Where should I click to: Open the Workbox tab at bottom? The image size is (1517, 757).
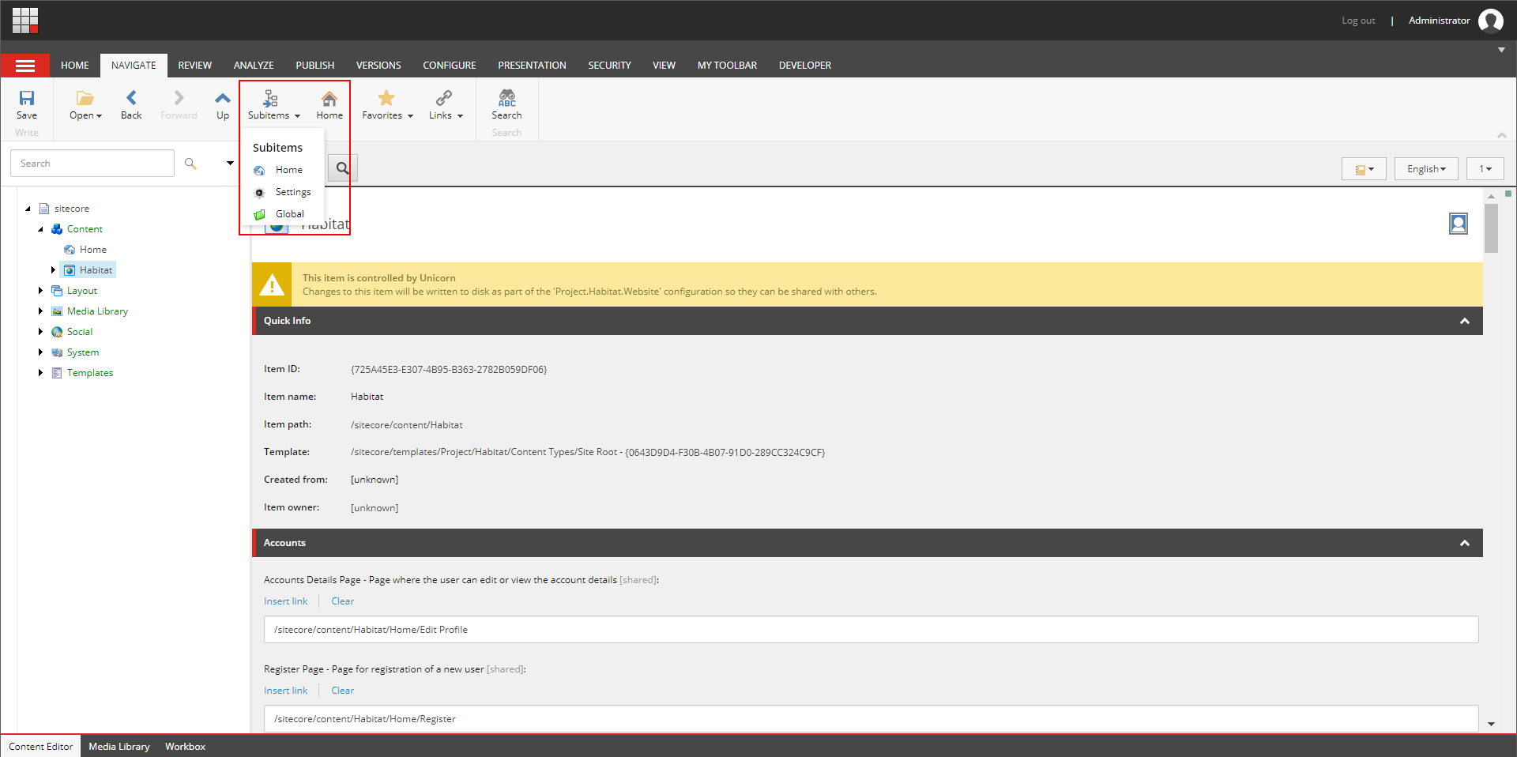pyautogui.click(x=185, y=747)
